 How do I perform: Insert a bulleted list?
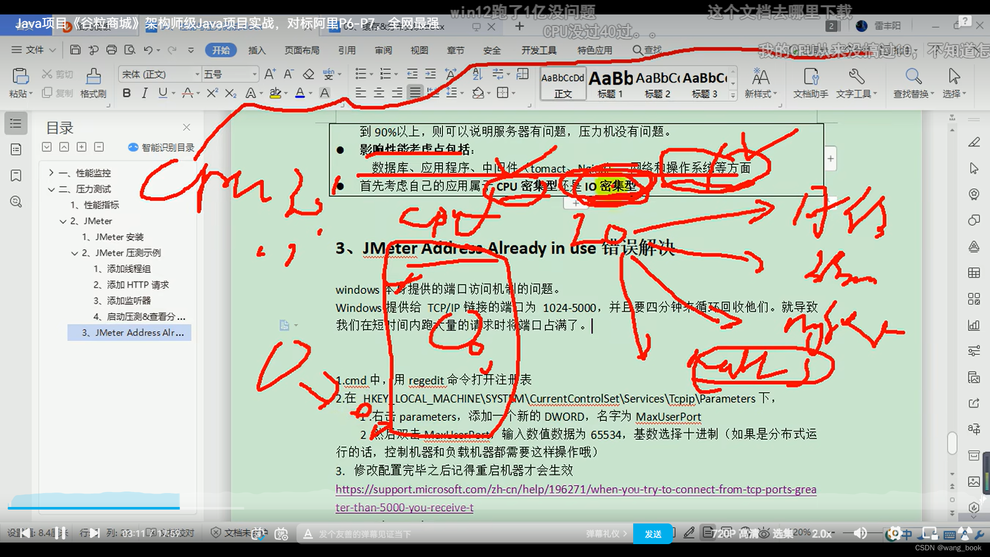(360, 74)
